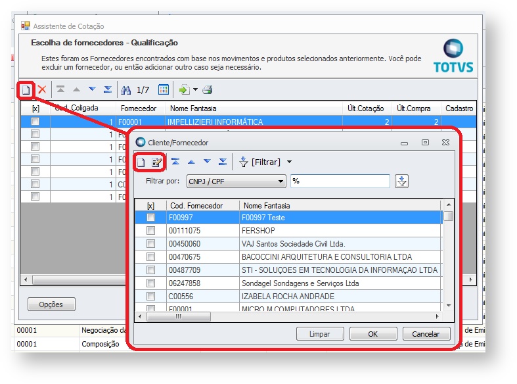Click the Cadastro column header

459,108
